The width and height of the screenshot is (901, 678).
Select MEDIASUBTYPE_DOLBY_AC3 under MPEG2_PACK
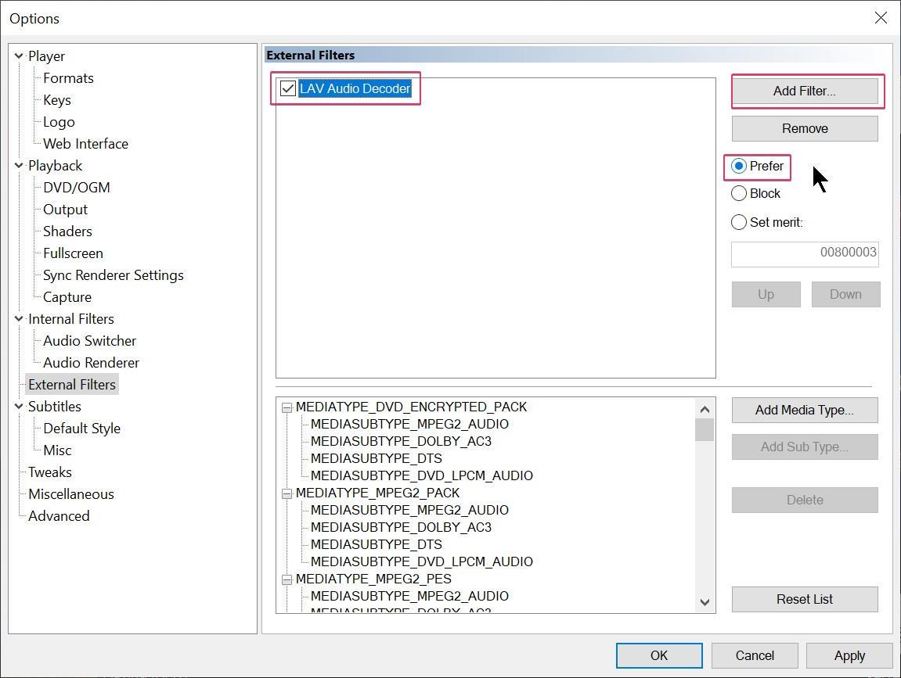[401, 527]
